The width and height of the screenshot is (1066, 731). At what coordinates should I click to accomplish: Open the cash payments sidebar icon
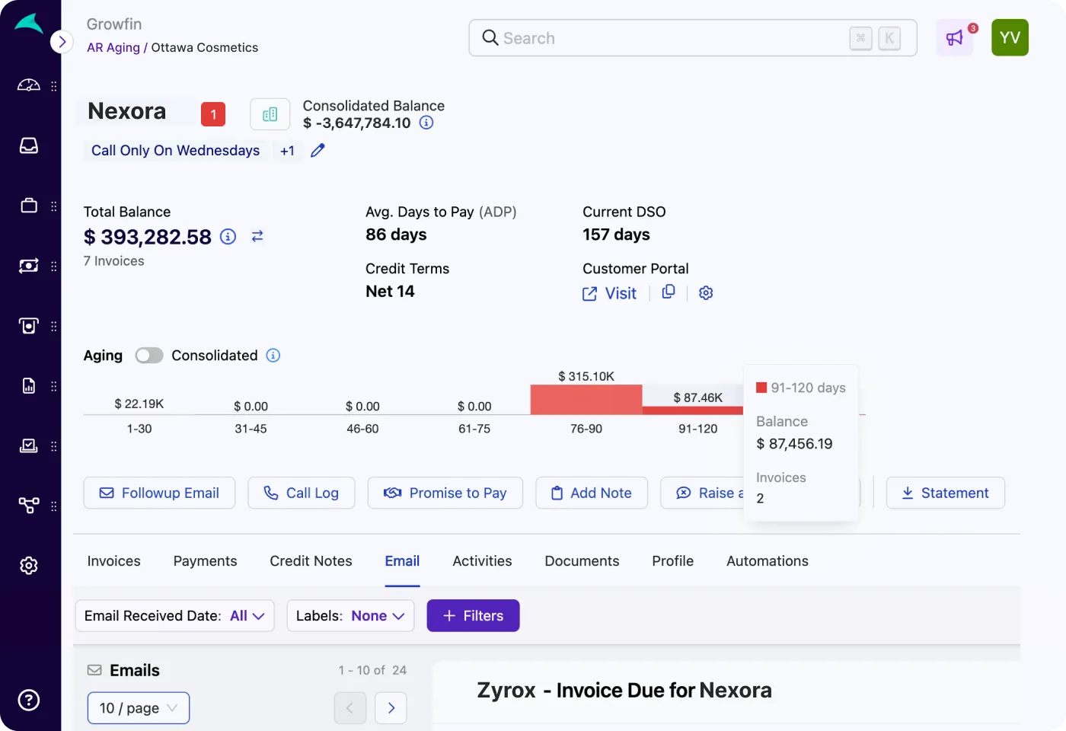(x=29, y=266)
